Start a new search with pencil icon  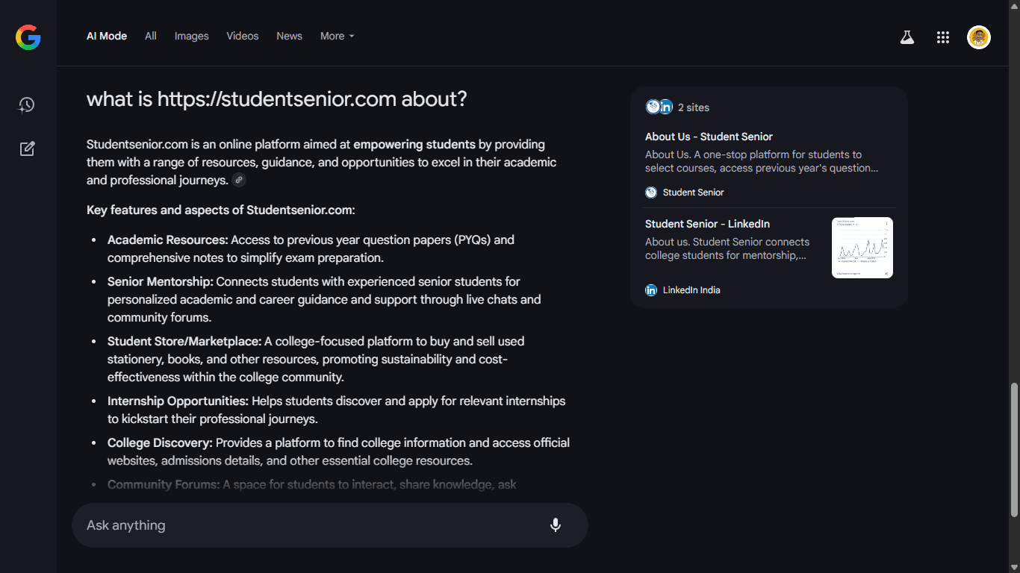pos(27,148)
